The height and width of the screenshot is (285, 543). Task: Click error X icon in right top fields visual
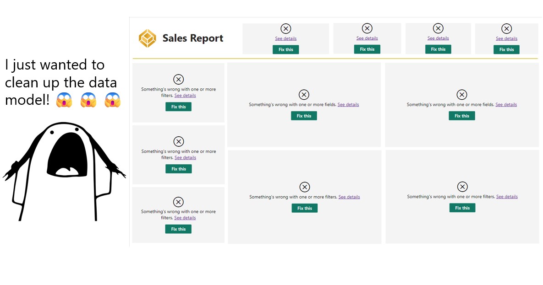[x=462, y=95]
